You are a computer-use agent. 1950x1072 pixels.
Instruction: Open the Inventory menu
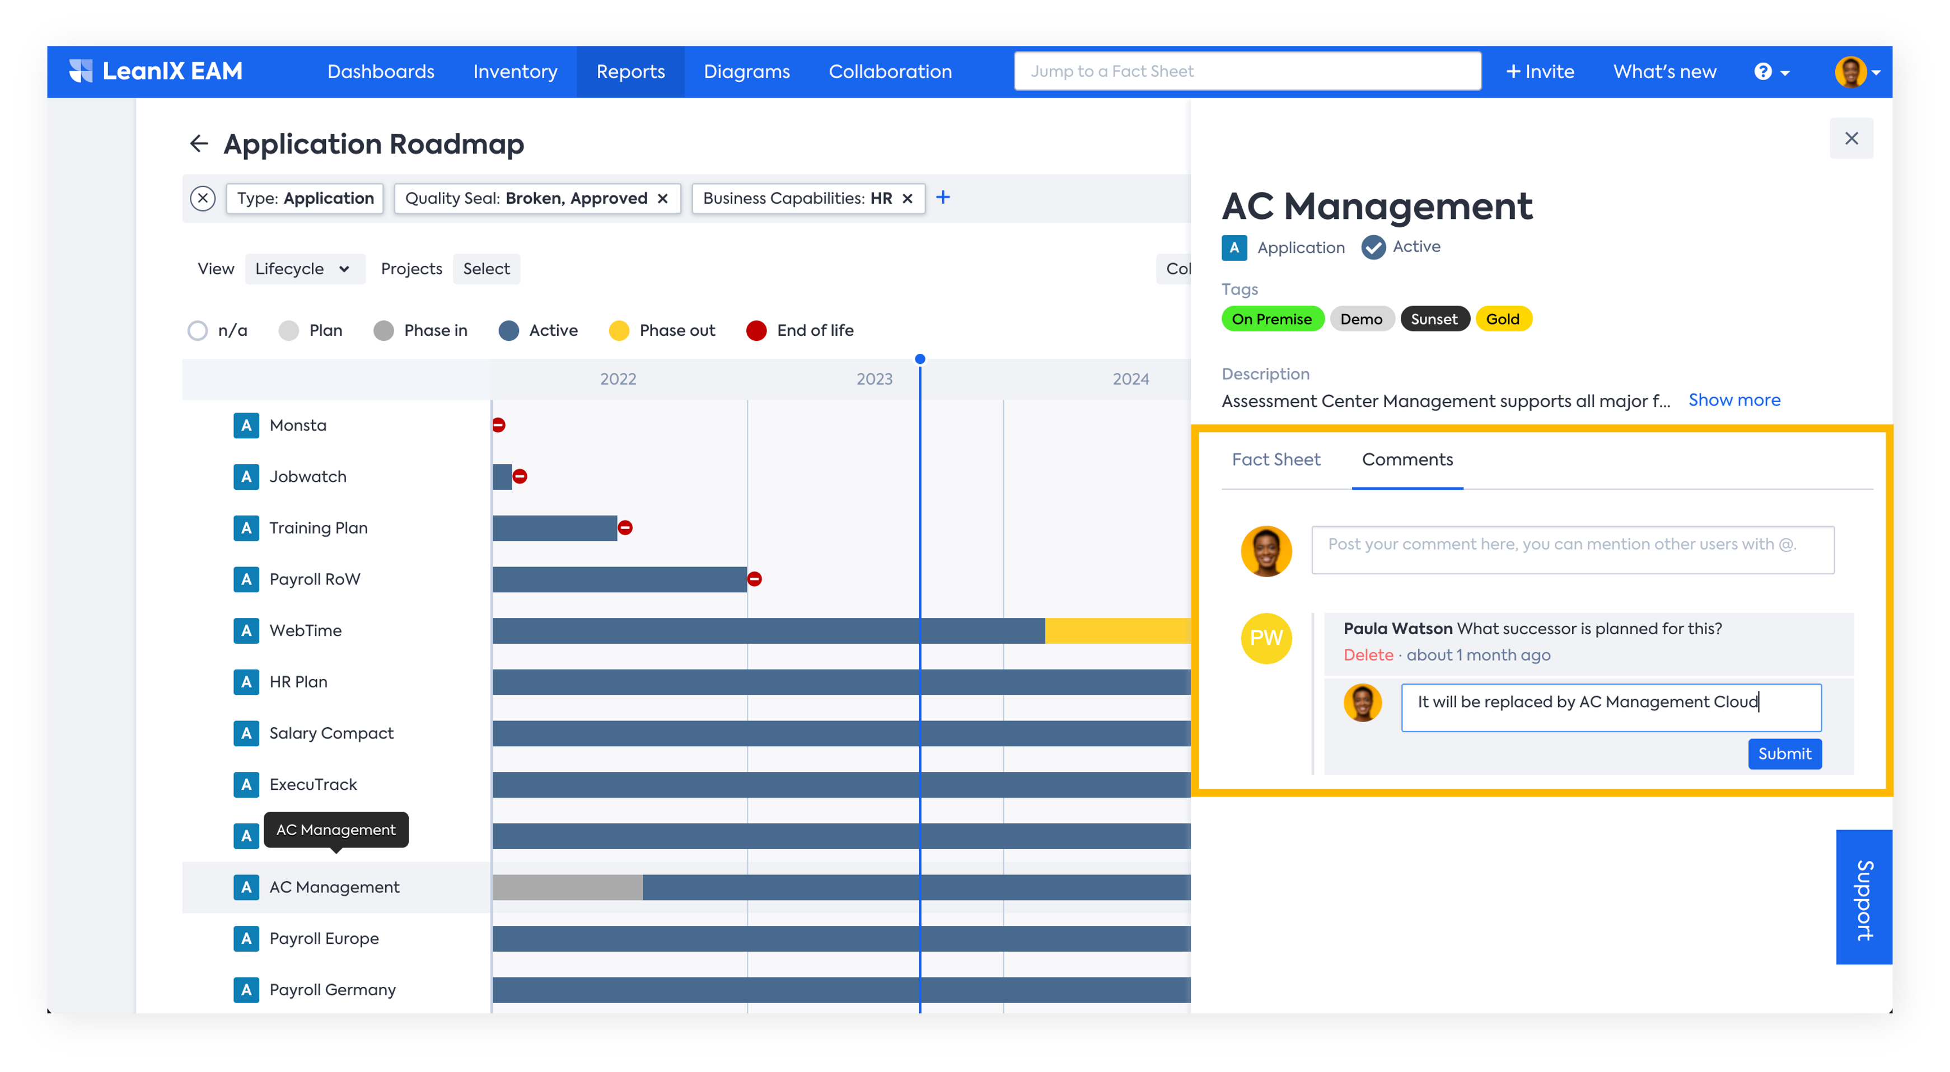(516, 72)
